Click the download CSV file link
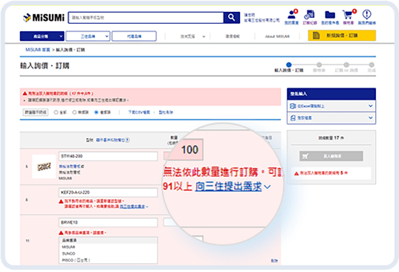This screenshot has height=272, width=399. click(x=139, y=112)
